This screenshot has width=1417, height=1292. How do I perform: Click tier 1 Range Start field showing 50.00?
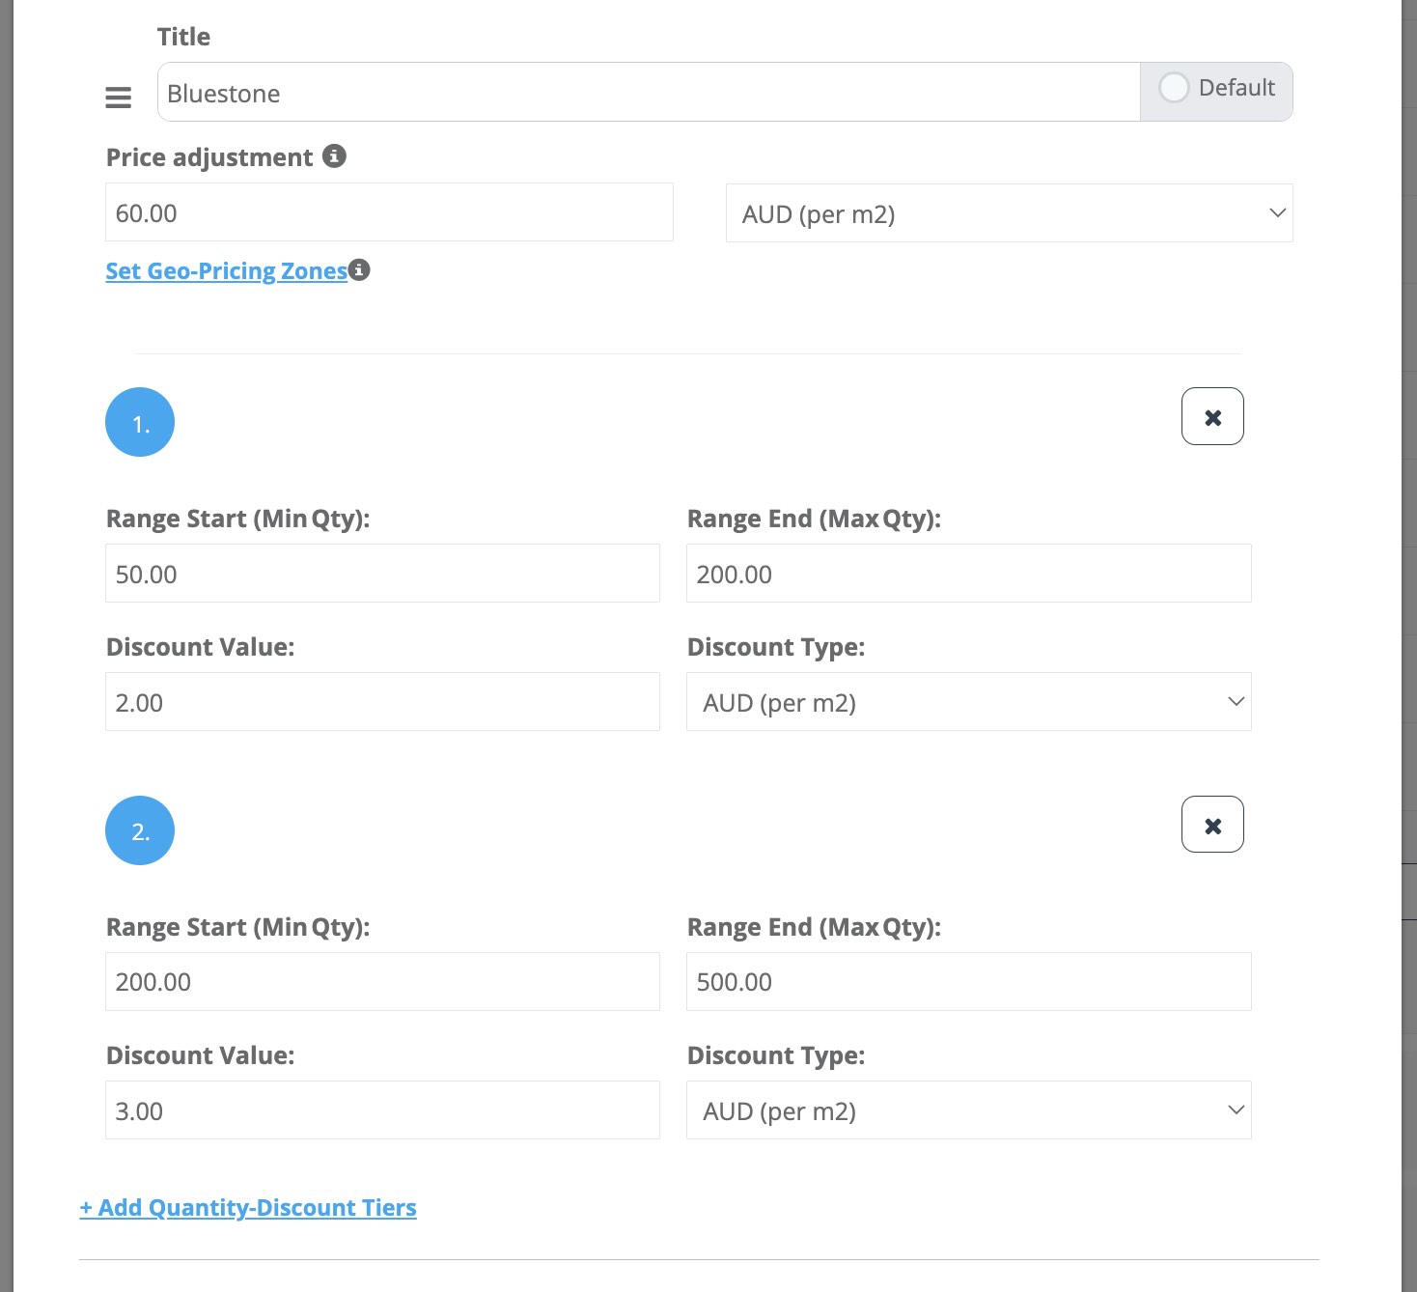pos(382,574)
